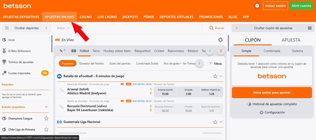Collapse the Eventos populares sidebar section
The height and width of the screenshot is (140, 316).
click(47, 107)
